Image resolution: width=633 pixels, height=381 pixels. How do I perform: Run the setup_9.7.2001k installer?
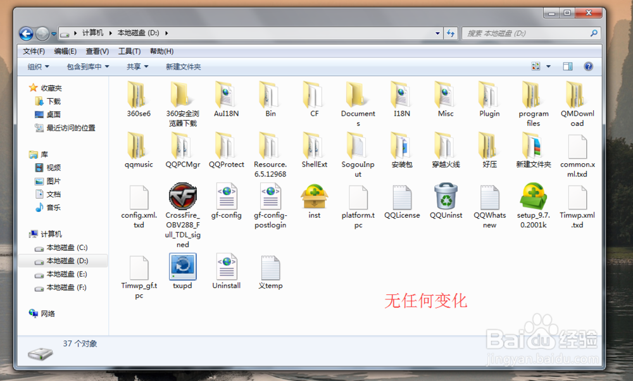point(533,196)
